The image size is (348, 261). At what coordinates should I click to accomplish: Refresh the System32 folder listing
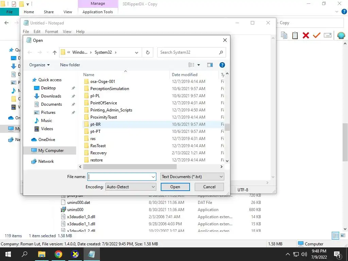(147, 52)
